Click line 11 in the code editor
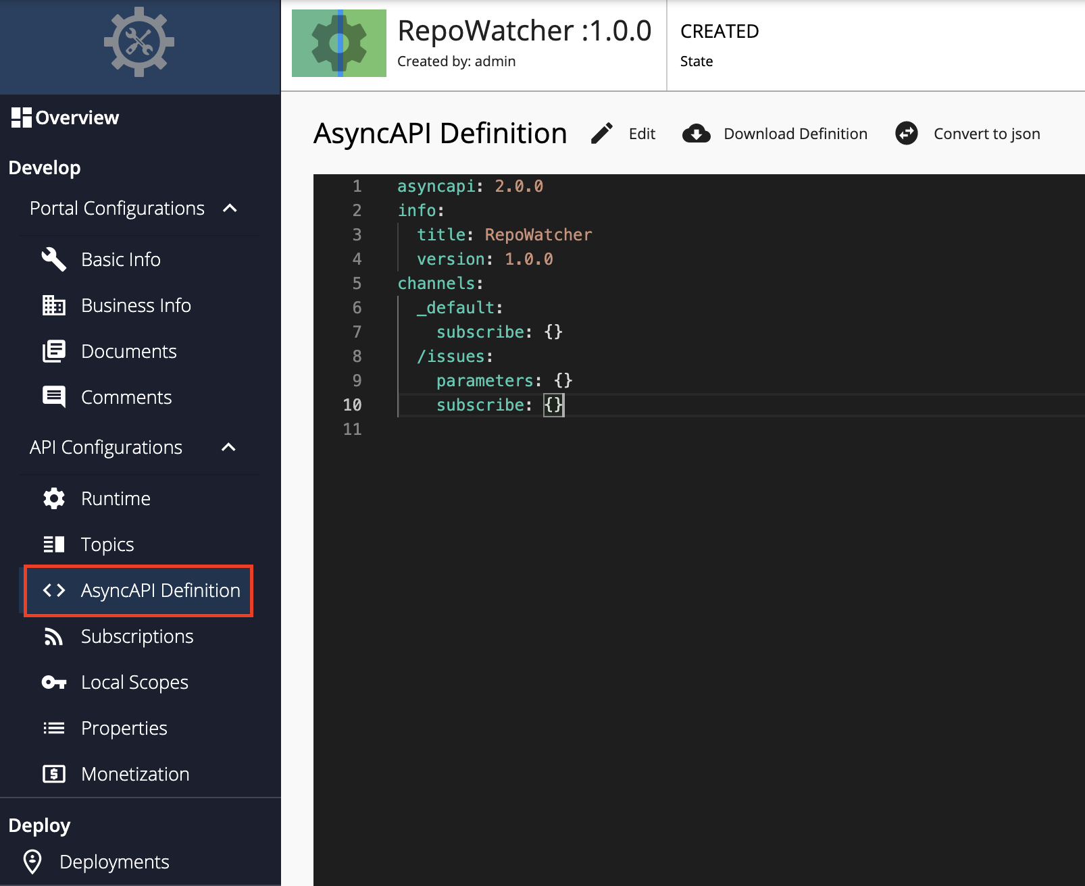This screenshot has width=1085, height=886. [540, 429]
